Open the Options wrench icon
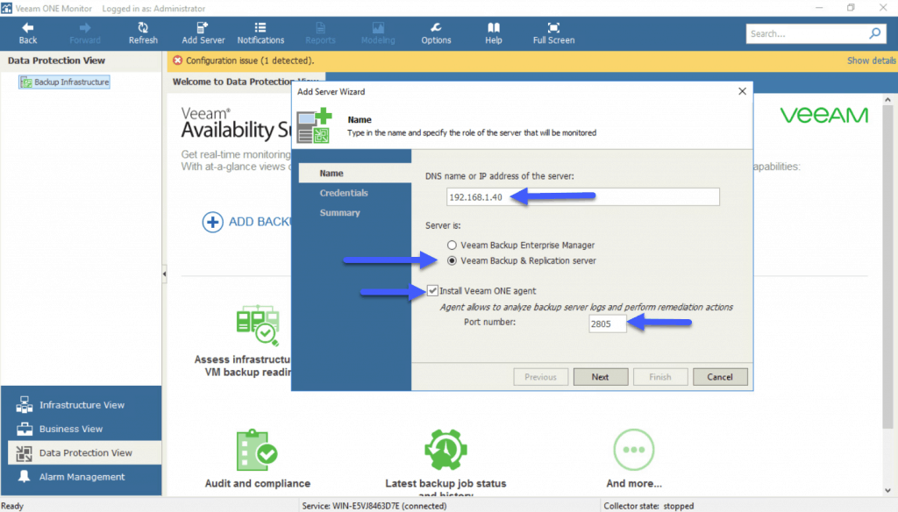The height and width of the screenshot is (512, 898). 436,29
